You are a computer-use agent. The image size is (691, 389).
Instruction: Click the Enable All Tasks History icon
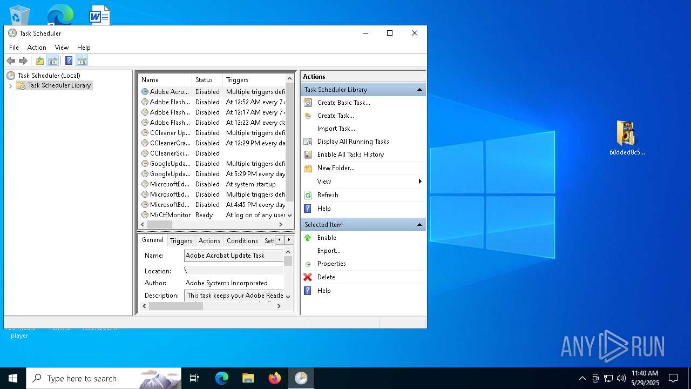click(308, 155)
